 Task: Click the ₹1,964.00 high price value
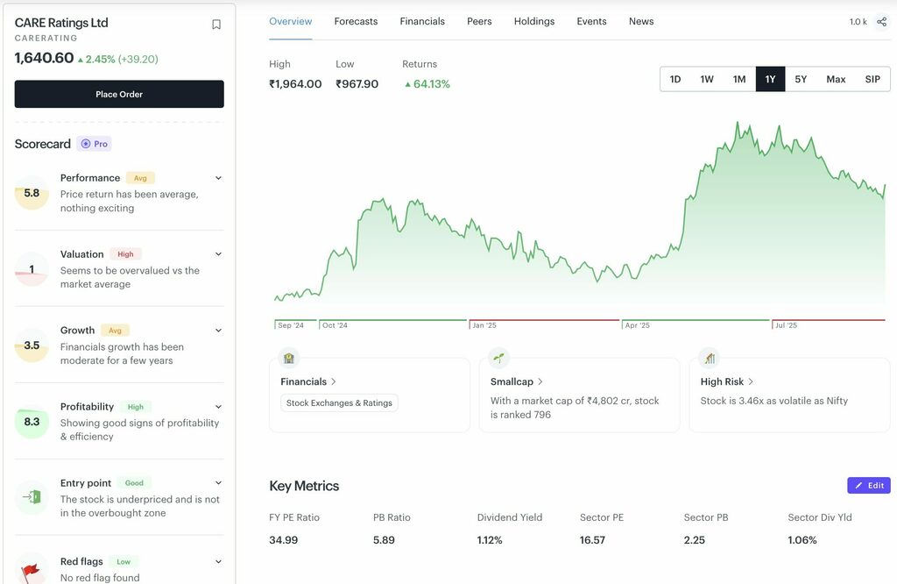(x=295, y=84)
